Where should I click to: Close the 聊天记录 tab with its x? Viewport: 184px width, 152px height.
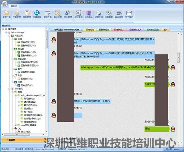82,30
